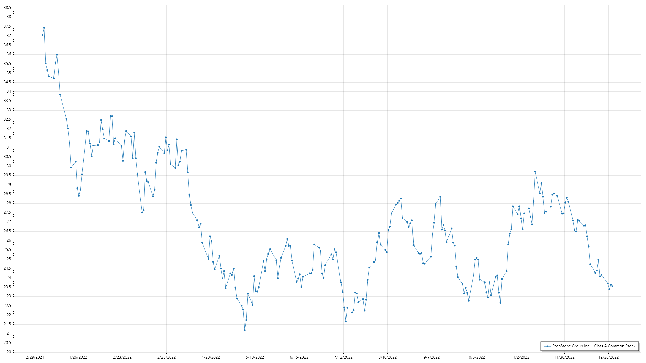646x363 pixels.
Task: Click the 11/2/2022 x-axis date label
Action: click(x=520, y=357)
